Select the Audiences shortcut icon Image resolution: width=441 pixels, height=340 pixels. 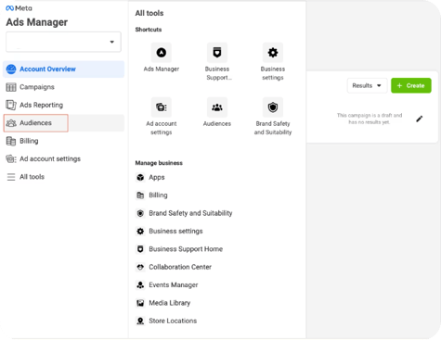tap(217, 107)
